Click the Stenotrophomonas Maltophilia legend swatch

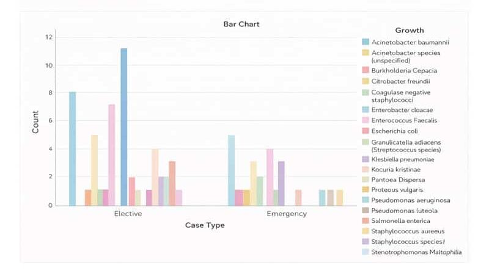pos(366,252)
